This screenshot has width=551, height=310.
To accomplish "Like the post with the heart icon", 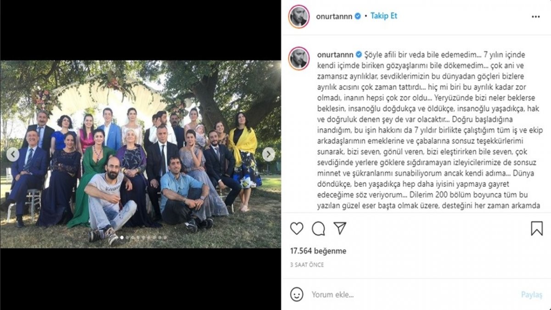I will tap(297, 228).
